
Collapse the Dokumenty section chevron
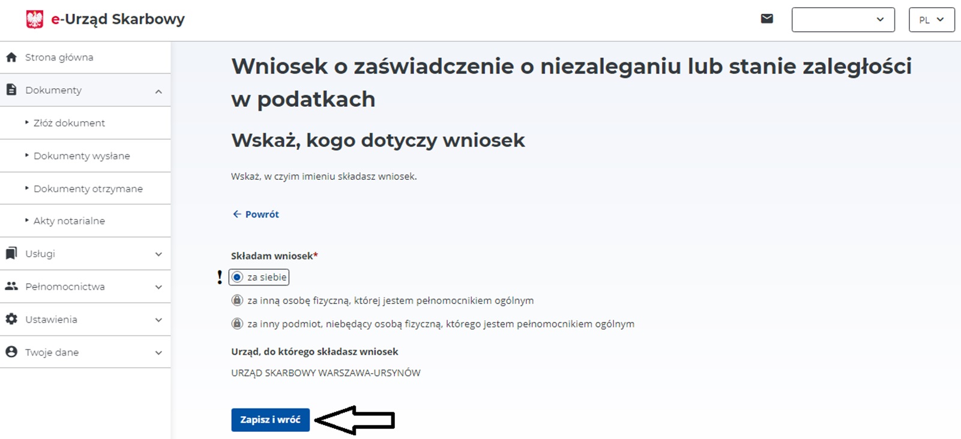158,91
